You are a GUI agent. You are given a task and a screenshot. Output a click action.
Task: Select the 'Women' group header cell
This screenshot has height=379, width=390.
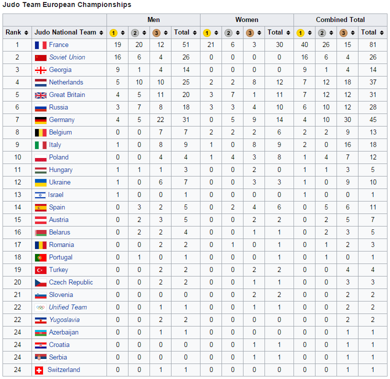pos(247,20)
